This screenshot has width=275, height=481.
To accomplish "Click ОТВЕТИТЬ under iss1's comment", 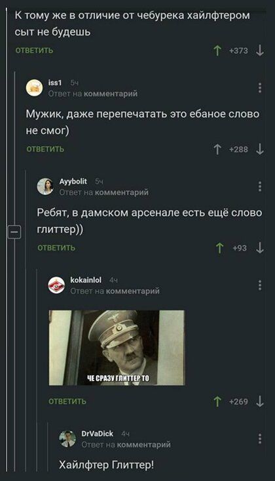I will [45, 150].
